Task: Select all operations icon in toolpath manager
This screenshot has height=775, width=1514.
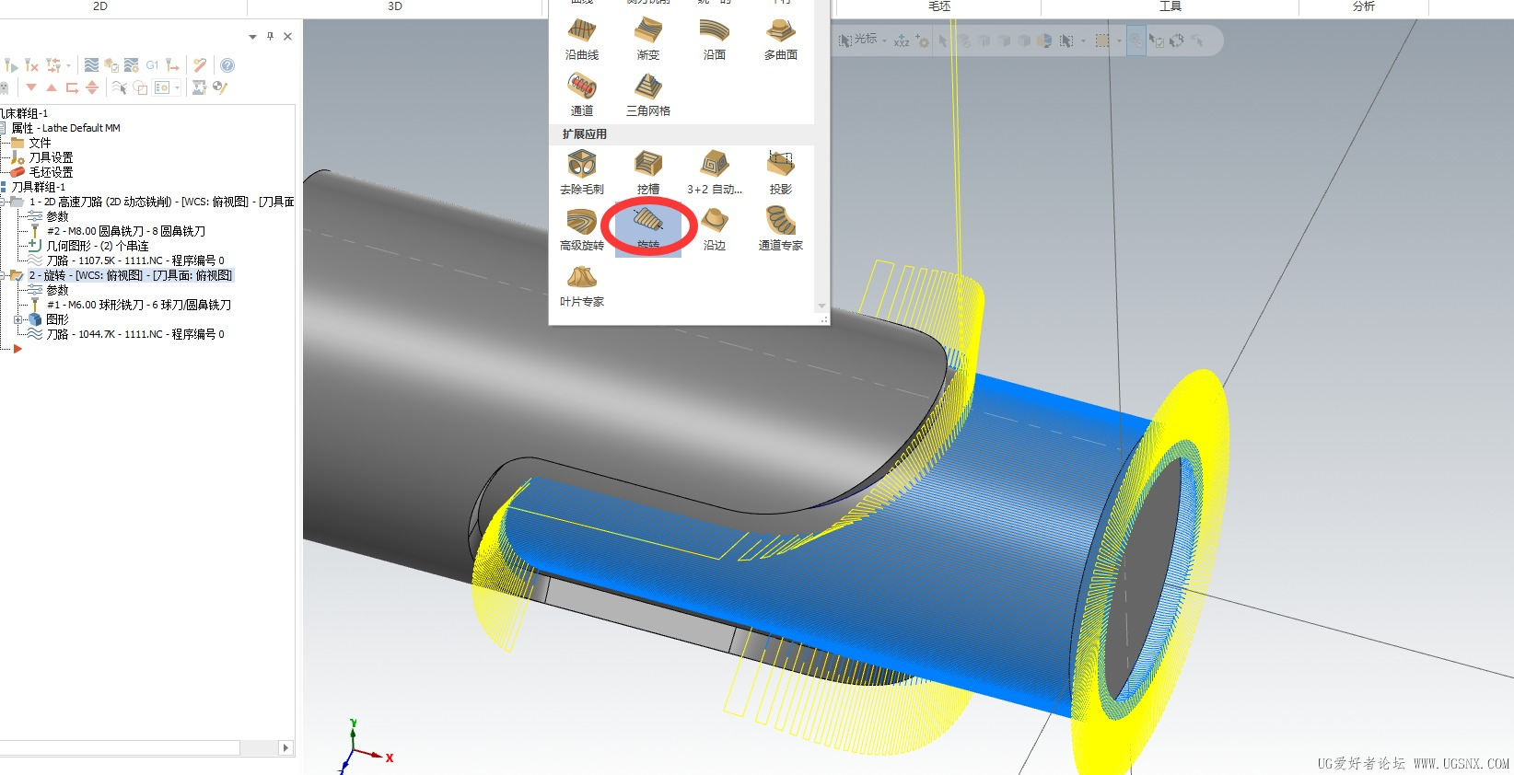Action: click(11, 65)
